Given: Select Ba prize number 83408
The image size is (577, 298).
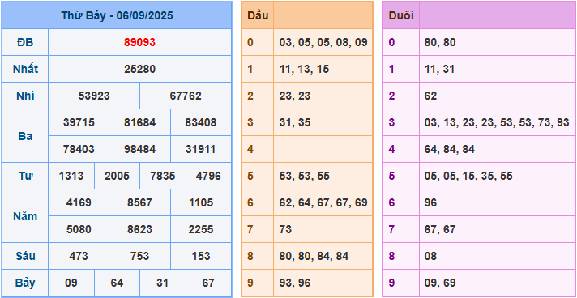Looking at the screenshot, I should (x=200, y=122).
